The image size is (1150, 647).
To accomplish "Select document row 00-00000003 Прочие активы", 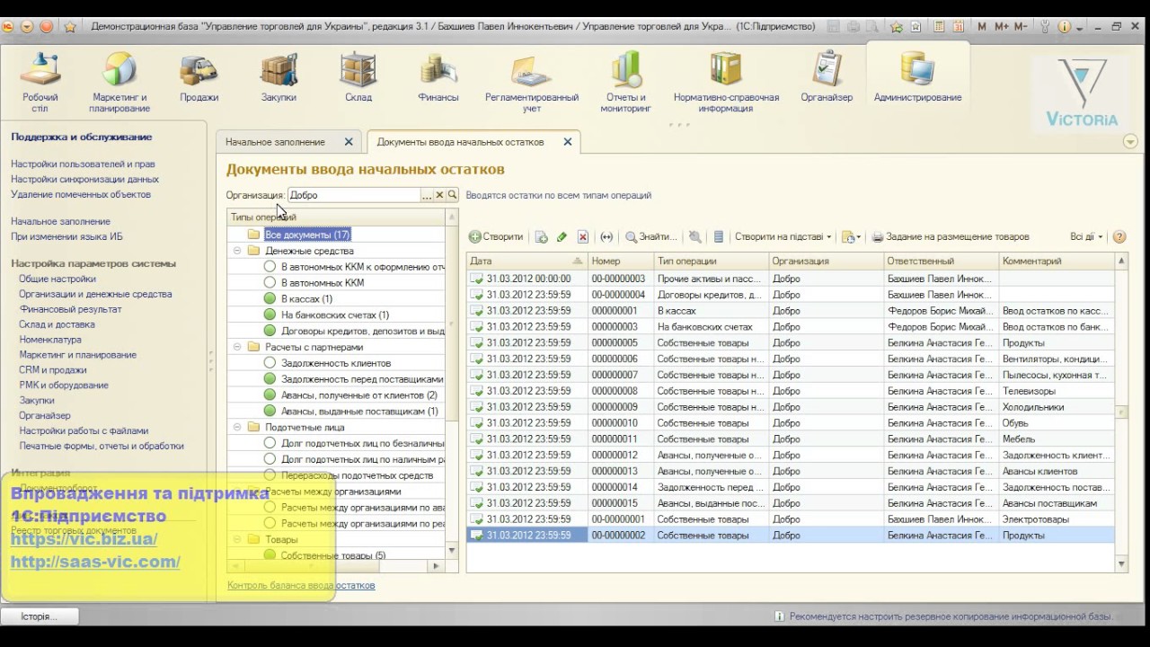I will [791, 279].
